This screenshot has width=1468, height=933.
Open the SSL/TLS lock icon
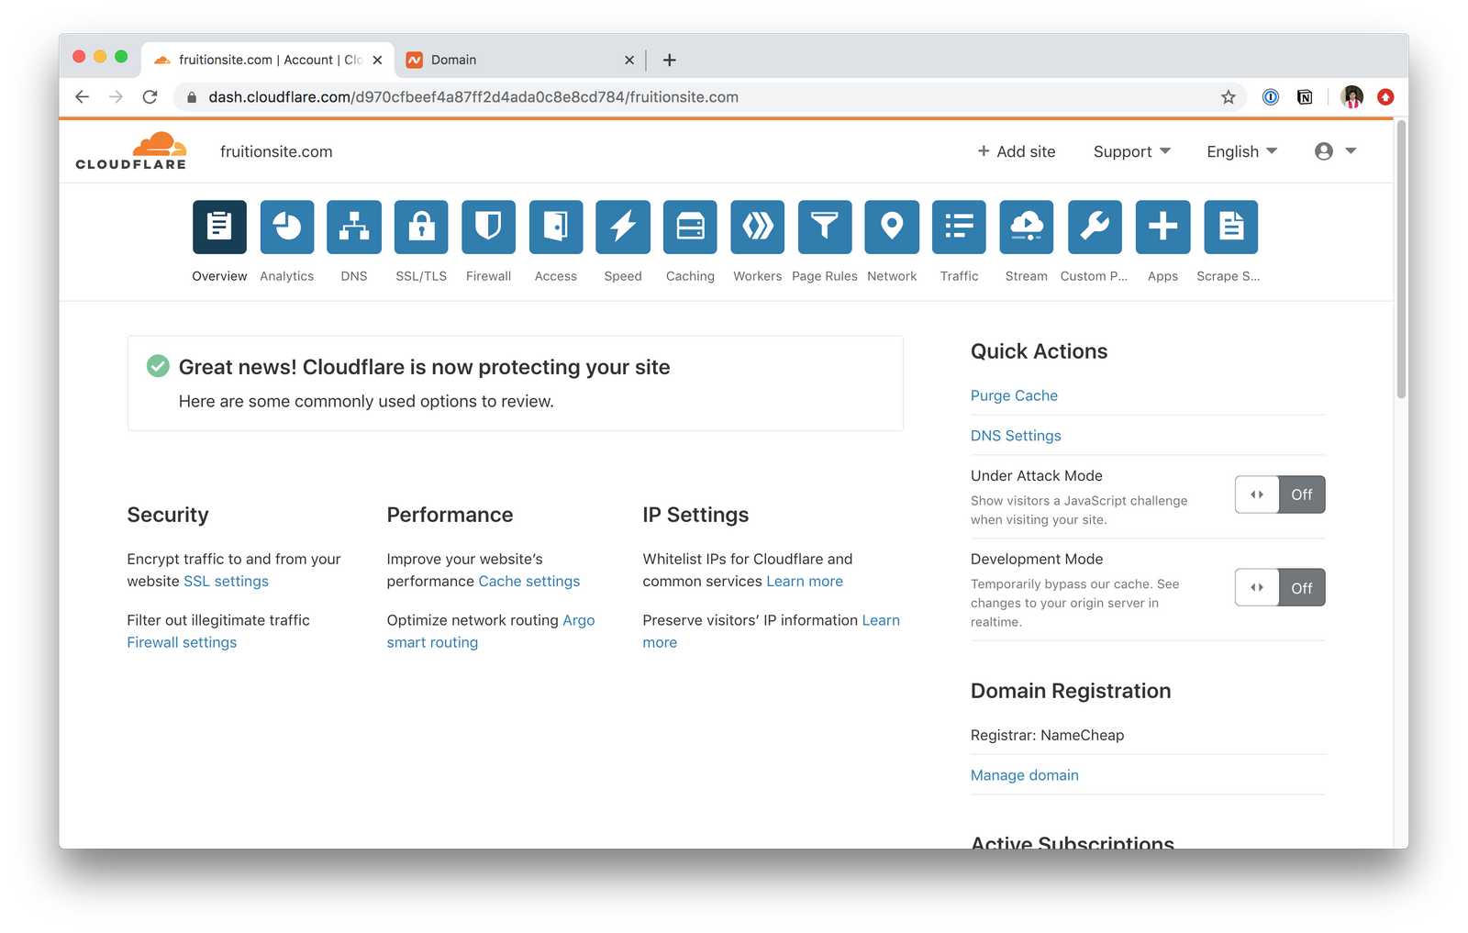tap(421, 227)
